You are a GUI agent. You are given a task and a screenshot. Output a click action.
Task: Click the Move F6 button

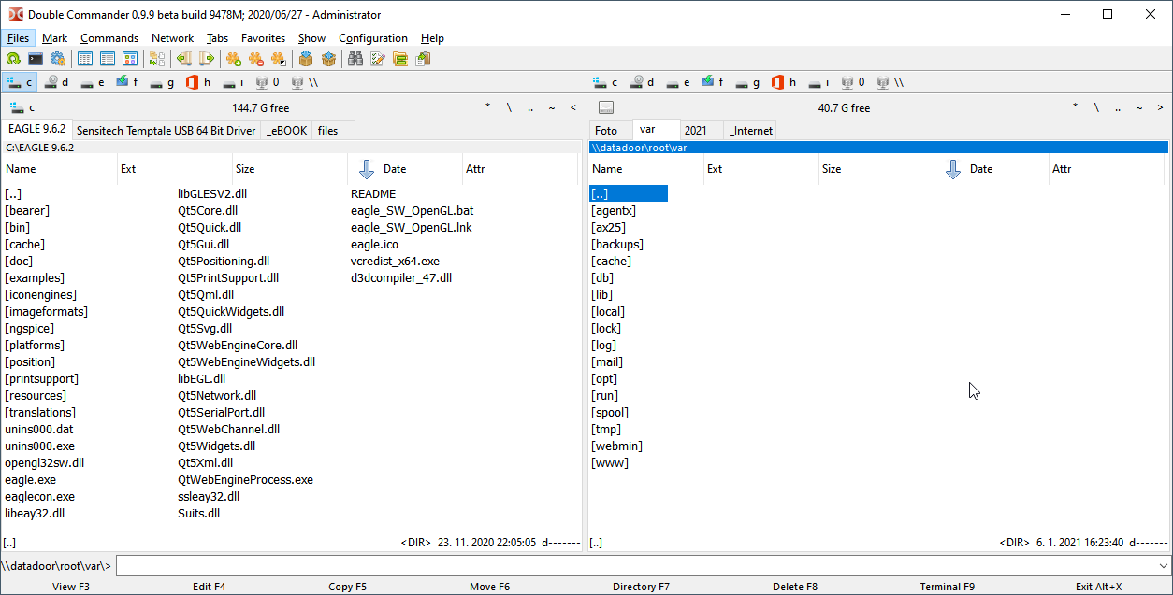coord(489,587)
